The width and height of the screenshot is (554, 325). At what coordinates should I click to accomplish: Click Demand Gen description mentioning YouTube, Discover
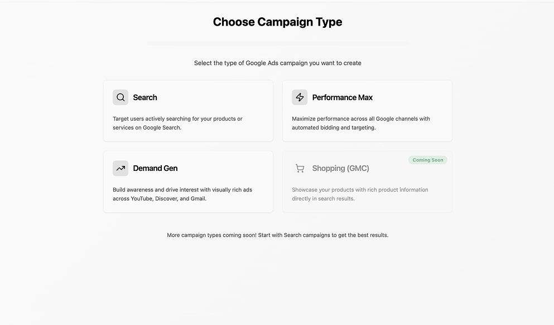point(182,194)
